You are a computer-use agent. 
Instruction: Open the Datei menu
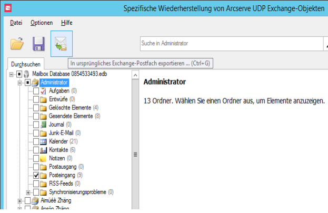[16, 23]
